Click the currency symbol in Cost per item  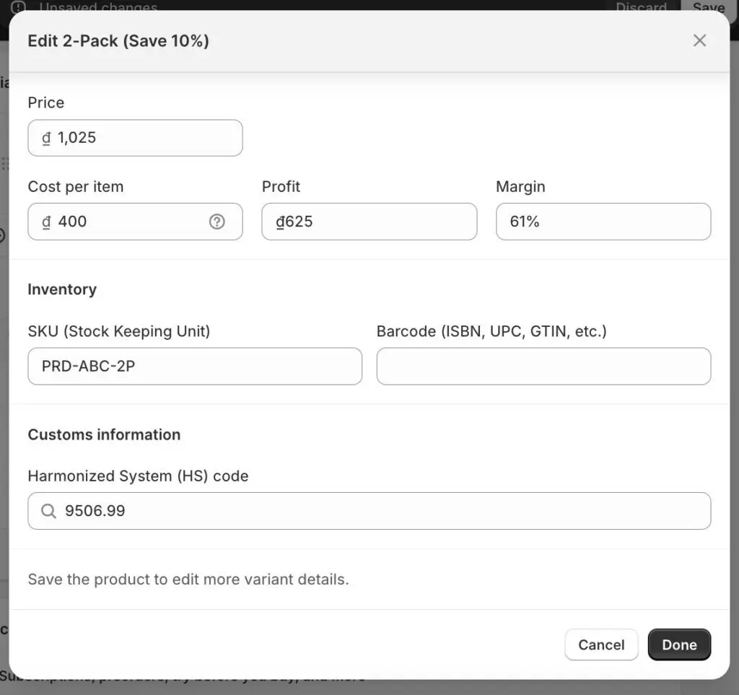[x=46, y=222]
